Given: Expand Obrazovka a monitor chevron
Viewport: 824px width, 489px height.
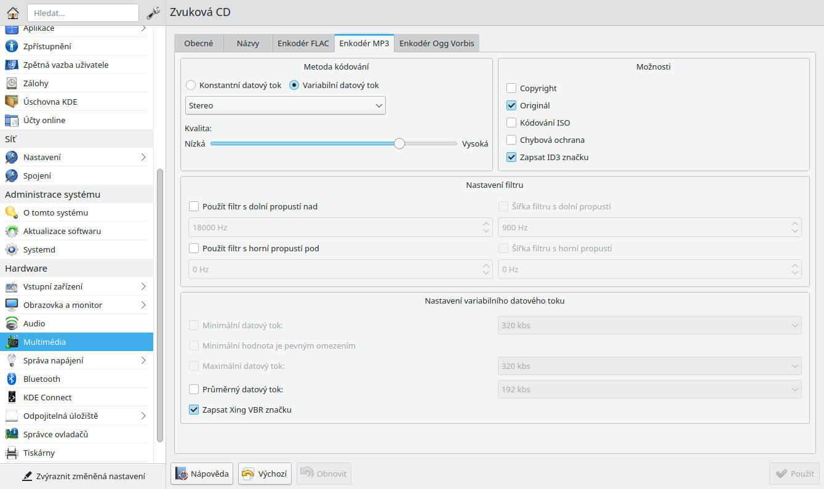Looking at the screenshot, I should click(x=143, y=305).
